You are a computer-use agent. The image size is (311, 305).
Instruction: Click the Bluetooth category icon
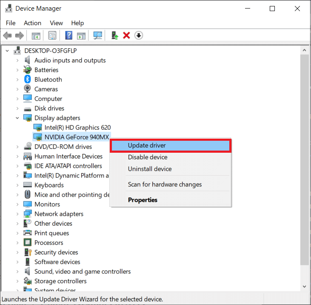[28, 79]
